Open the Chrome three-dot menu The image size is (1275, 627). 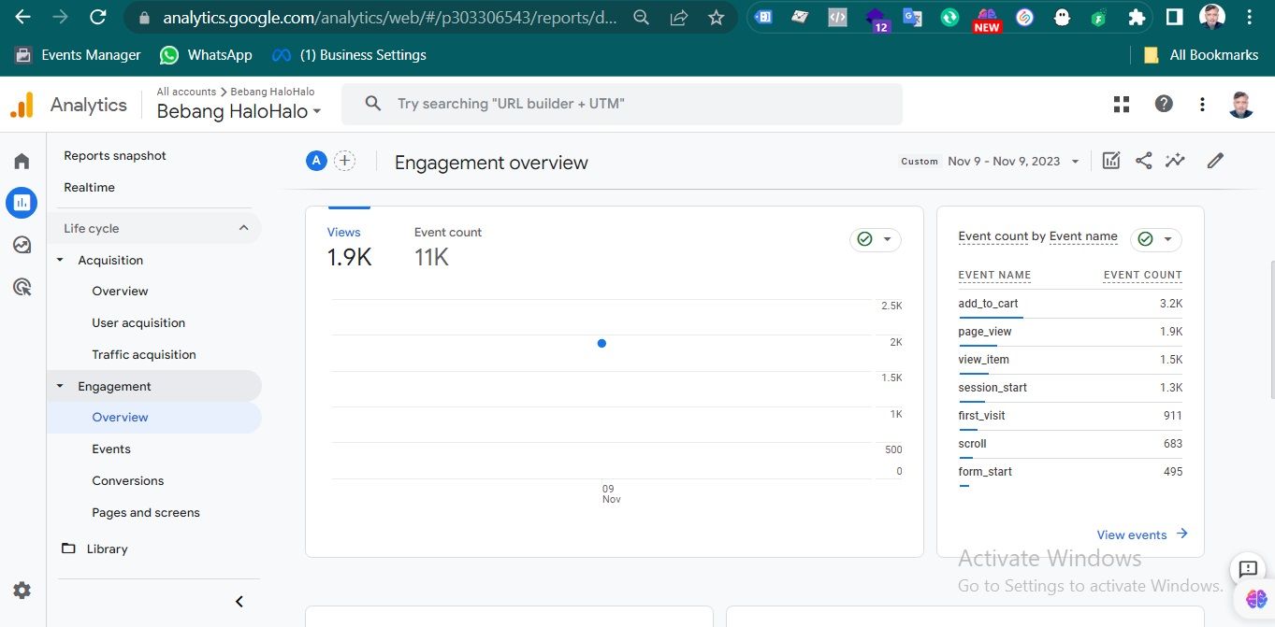pos(1251,17)
